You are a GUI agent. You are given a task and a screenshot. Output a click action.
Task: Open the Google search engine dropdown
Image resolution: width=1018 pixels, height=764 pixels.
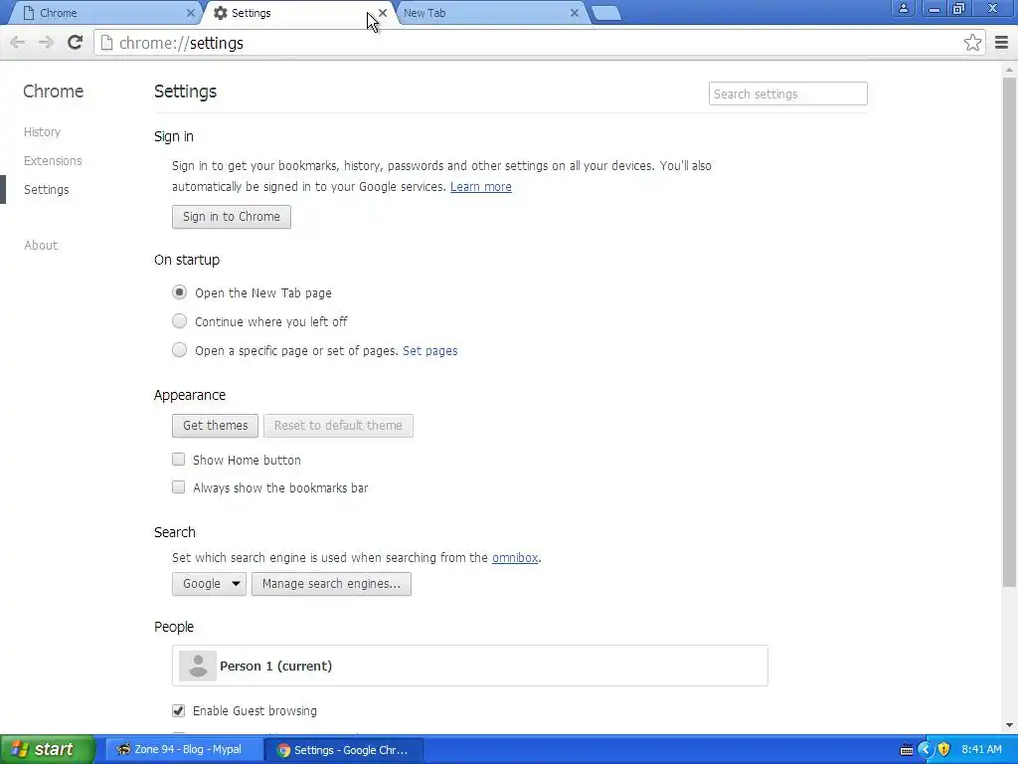209,583
